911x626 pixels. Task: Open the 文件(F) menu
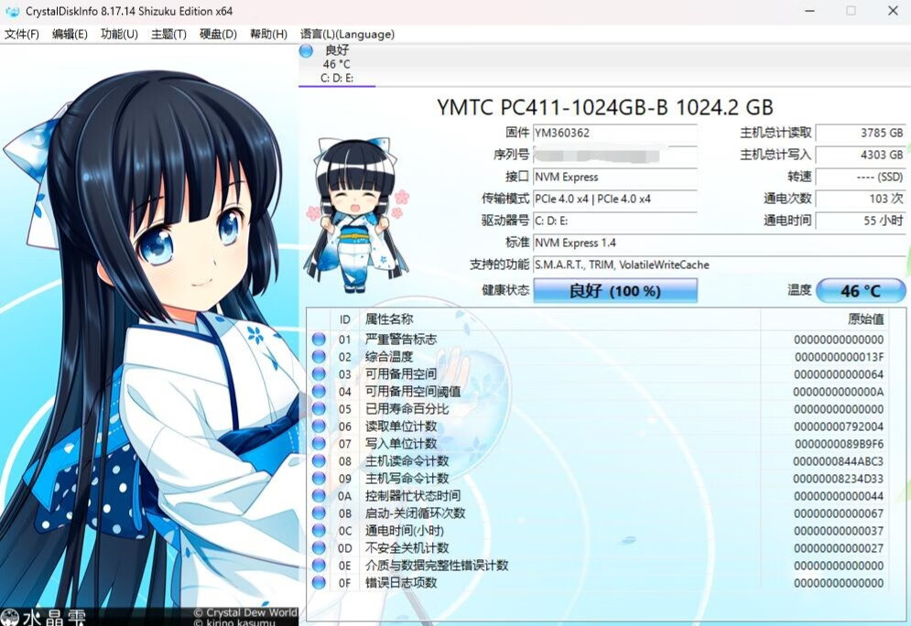point(22,34)
